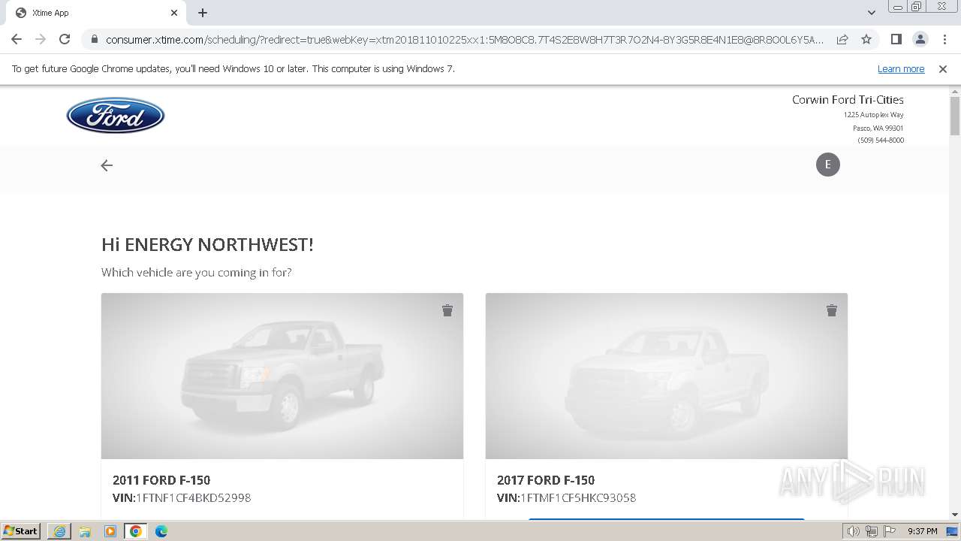Go back in Chrome browser history

tap(17, 39)
